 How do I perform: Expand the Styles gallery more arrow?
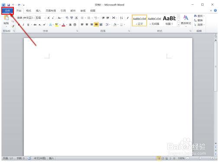(178, 25)
